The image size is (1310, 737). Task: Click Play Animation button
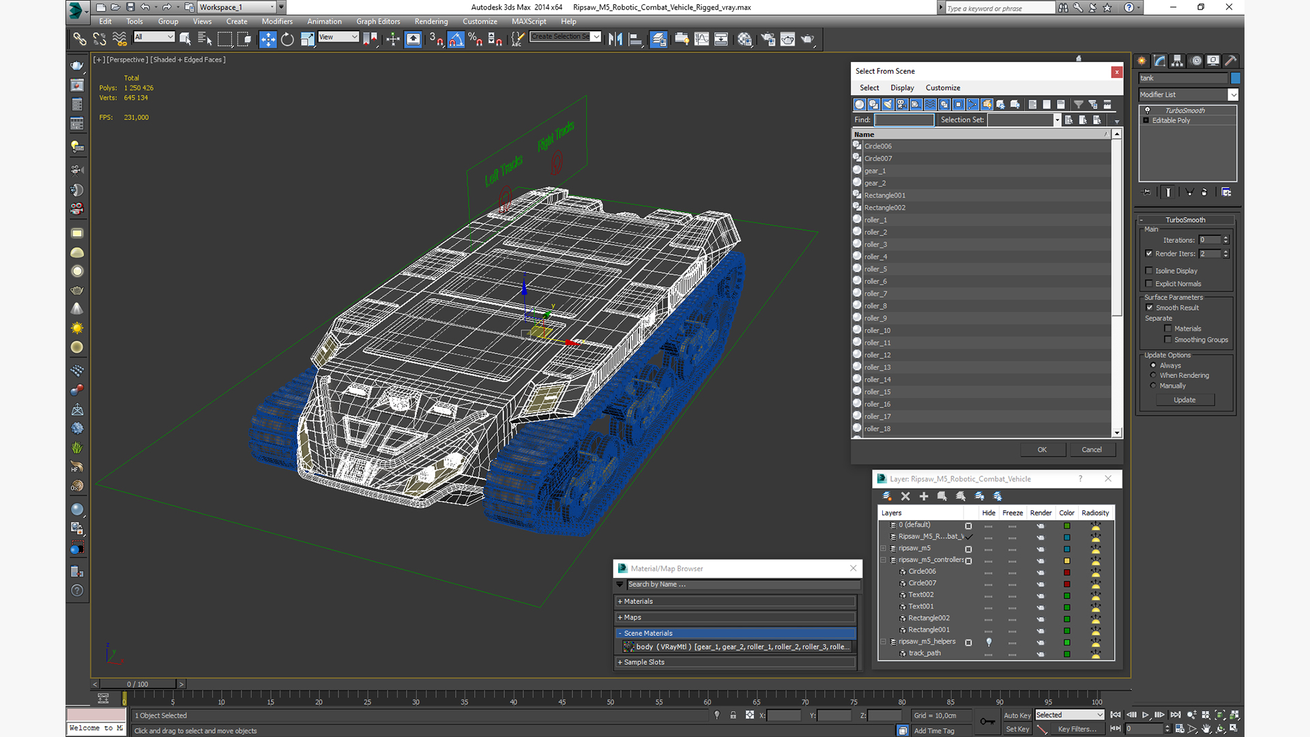[1146, 715]
